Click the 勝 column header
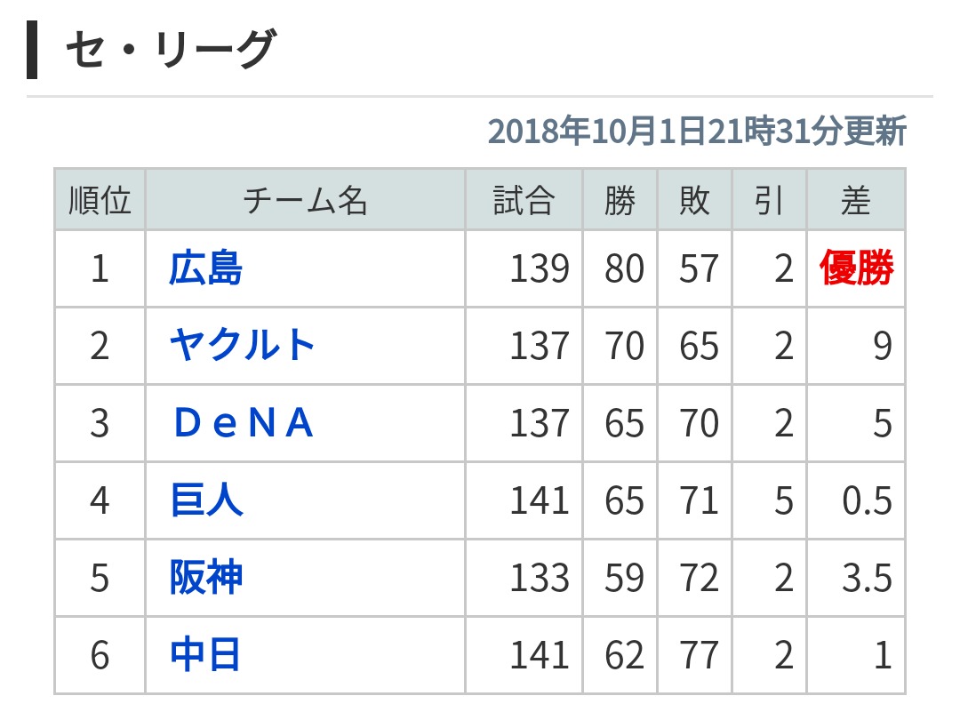This screenshot has width=960, height=704. (x=620, y=201)
